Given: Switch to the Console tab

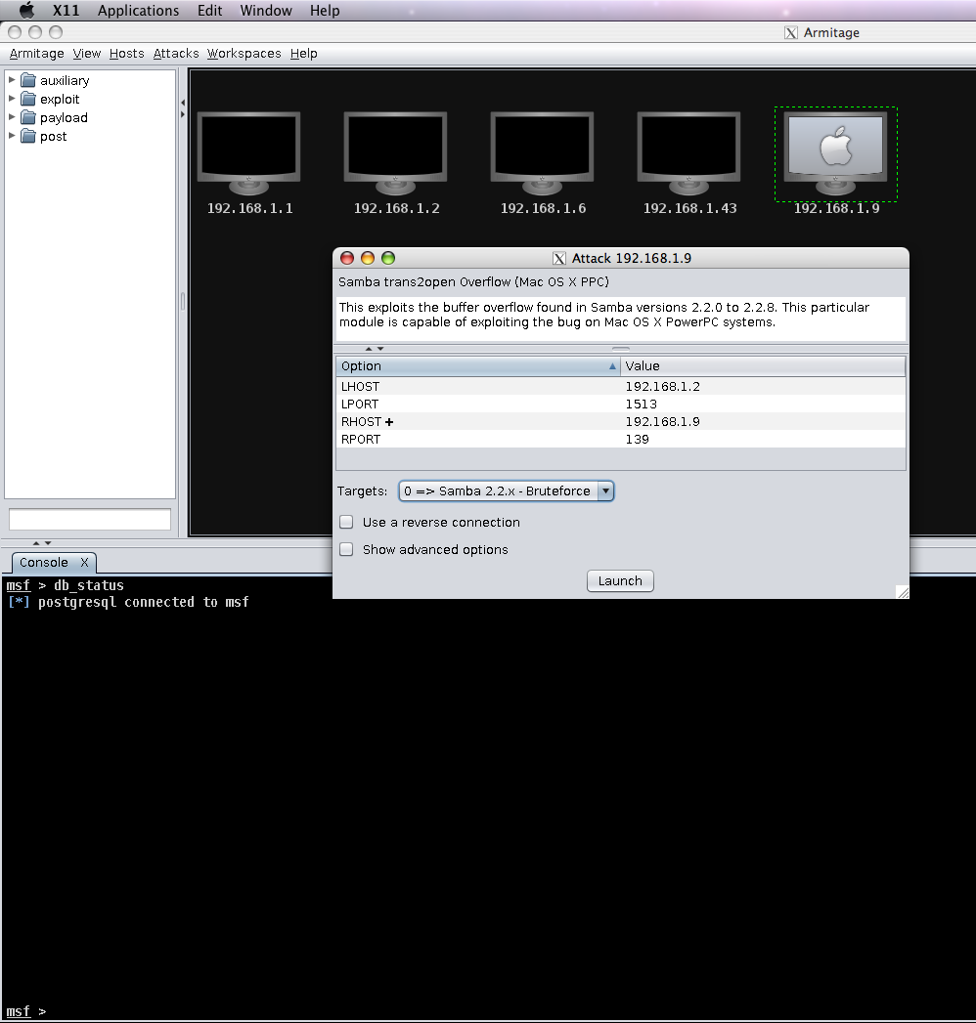Looking at the screenshot, I should click(44, 563).
